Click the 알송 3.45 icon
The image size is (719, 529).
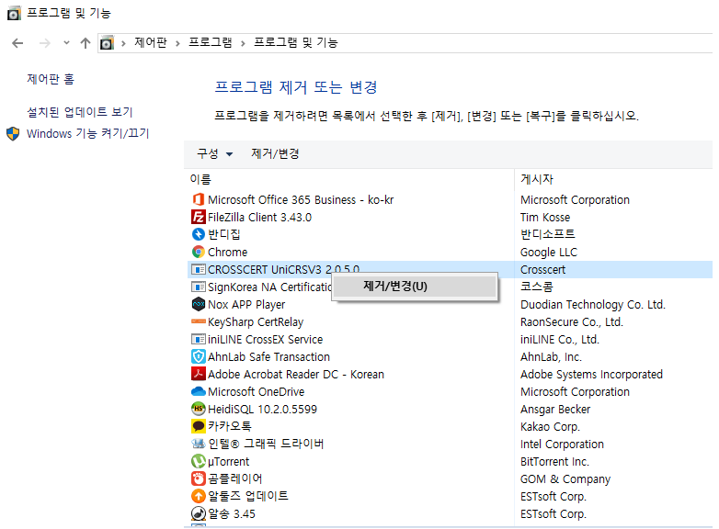tap(198, 514)
